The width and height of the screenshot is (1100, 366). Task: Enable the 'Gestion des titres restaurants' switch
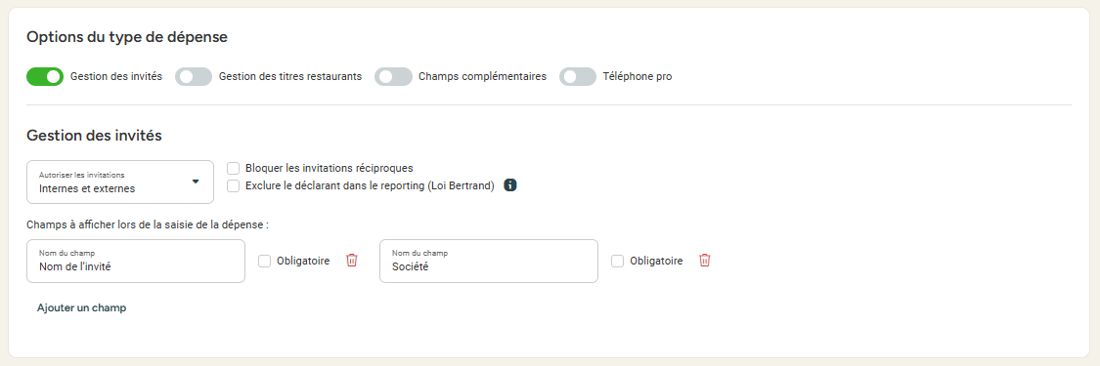click(194, 77)
